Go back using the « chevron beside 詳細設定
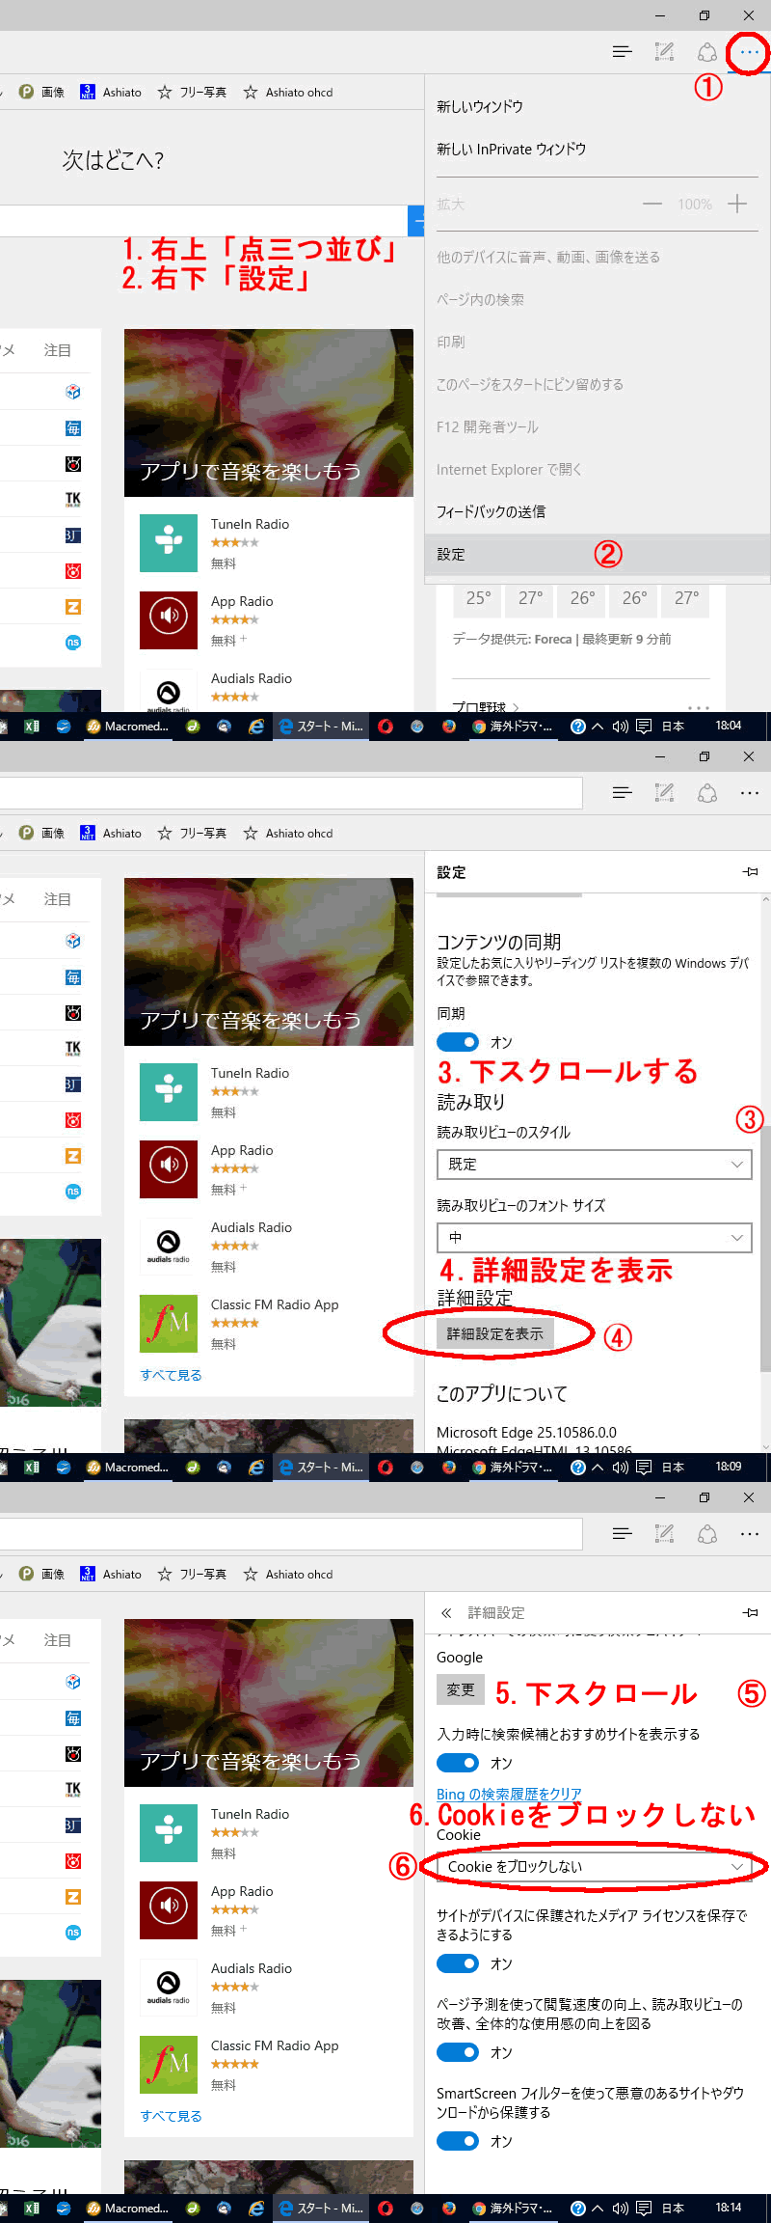The image size is (771, 2223). [x=446, y=1612]
